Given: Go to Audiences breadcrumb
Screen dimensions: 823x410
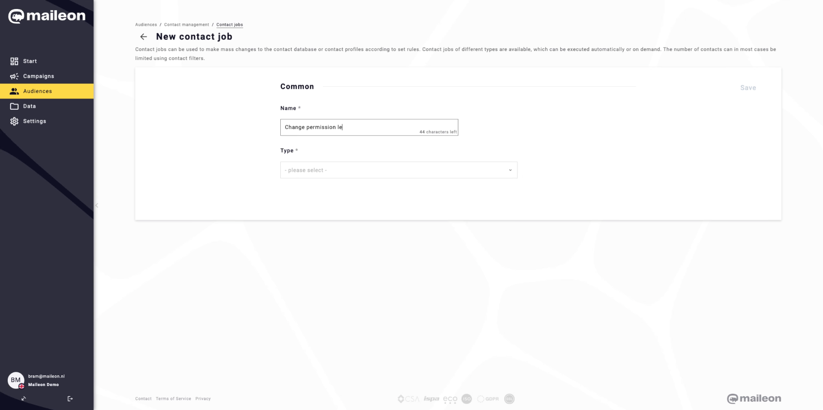Looking at the screenshot, I should click(146, 25).
